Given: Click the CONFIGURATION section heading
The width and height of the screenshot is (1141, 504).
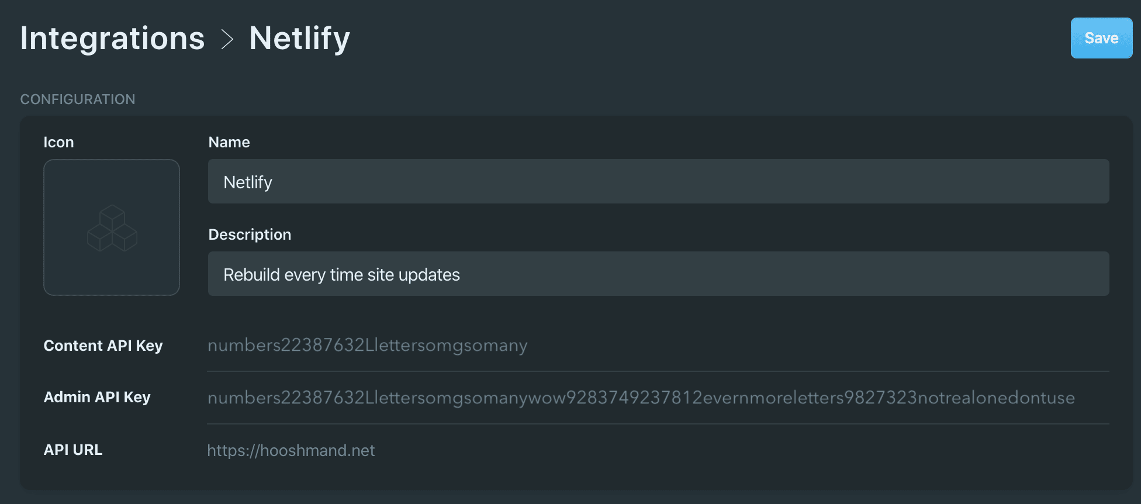Looking at the screenshot, I should point(78,99).
